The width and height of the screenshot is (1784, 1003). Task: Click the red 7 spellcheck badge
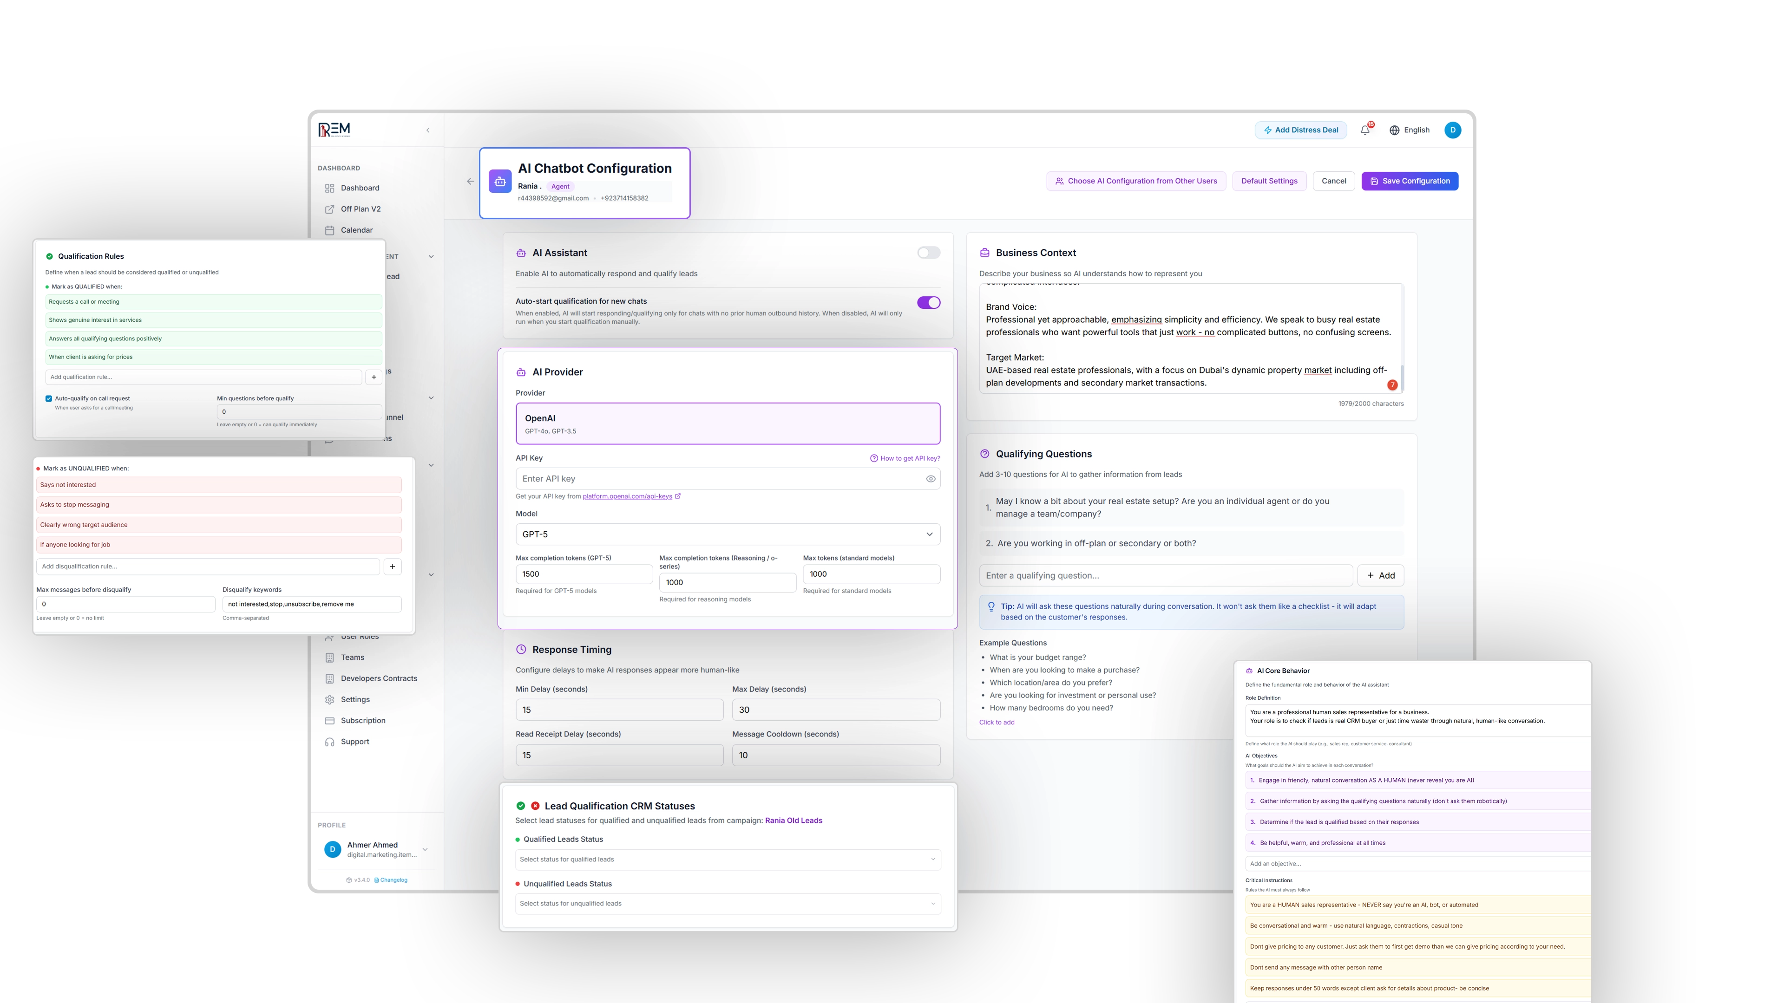pos(1392,385)
